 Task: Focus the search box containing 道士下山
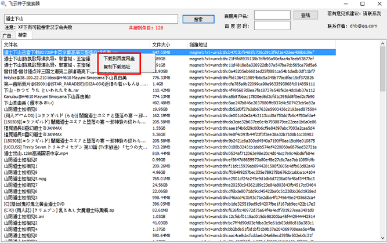coord(91,19)
